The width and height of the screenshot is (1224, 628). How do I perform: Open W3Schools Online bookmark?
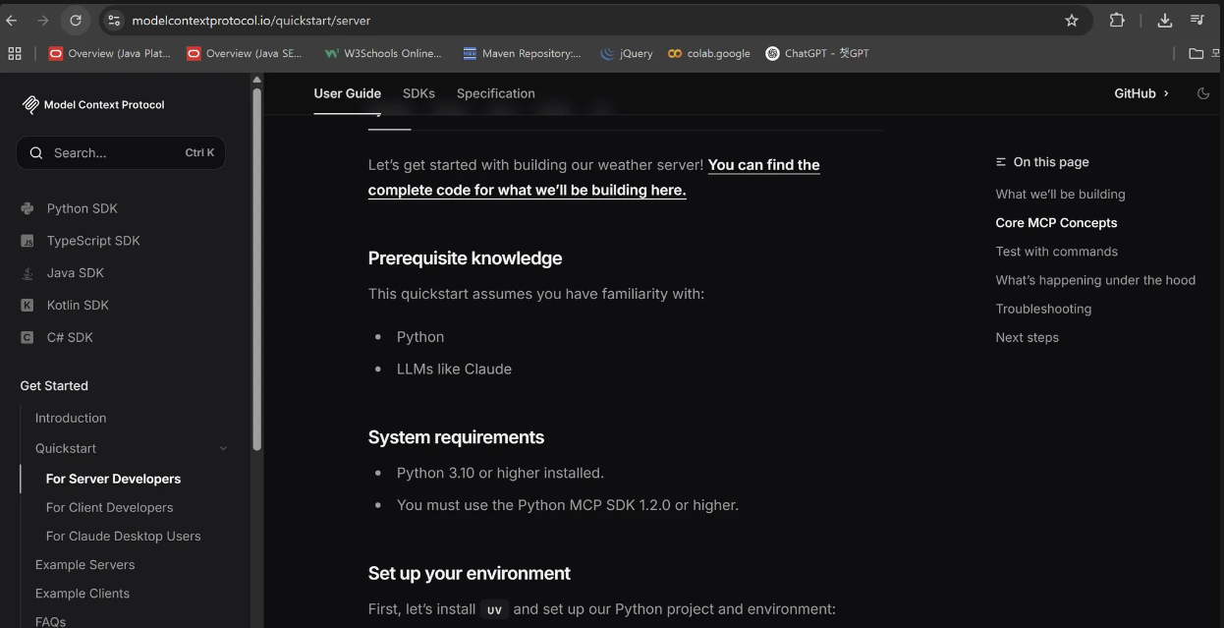click(383, 53)
